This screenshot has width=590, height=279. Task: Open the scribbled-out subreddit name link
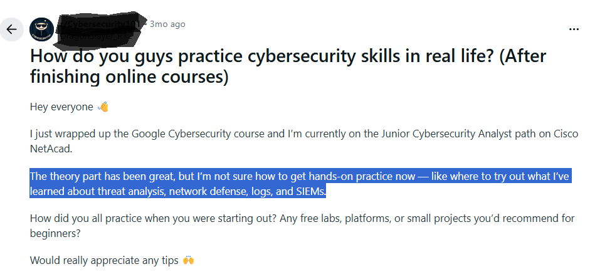pos(100,23)
